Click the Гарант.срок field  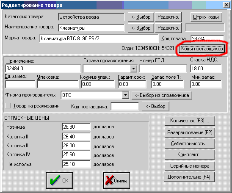point(132,84)
